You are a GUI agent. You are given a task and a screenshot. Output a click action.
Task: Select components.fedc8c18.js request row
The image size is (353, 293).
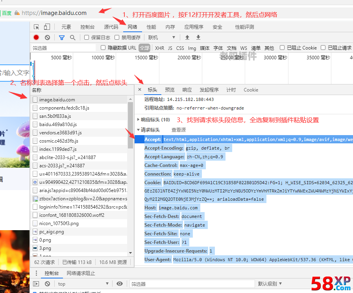point(79,108)
